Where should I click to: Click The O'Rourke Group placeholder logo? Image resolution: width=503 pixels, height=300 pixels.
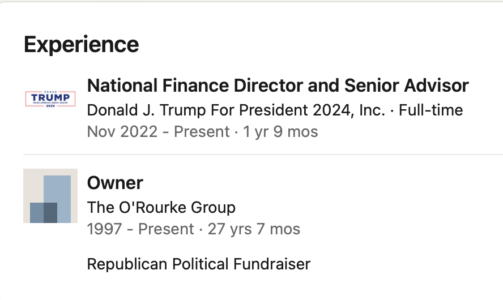(x=50, y=195)
